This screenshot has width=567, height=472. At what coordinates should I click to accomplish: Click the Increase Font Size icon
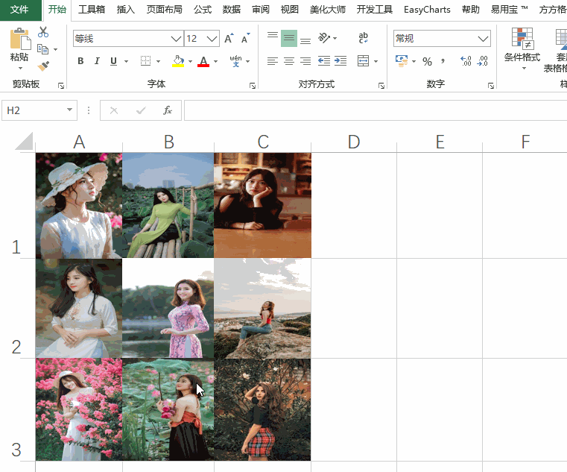229,38
